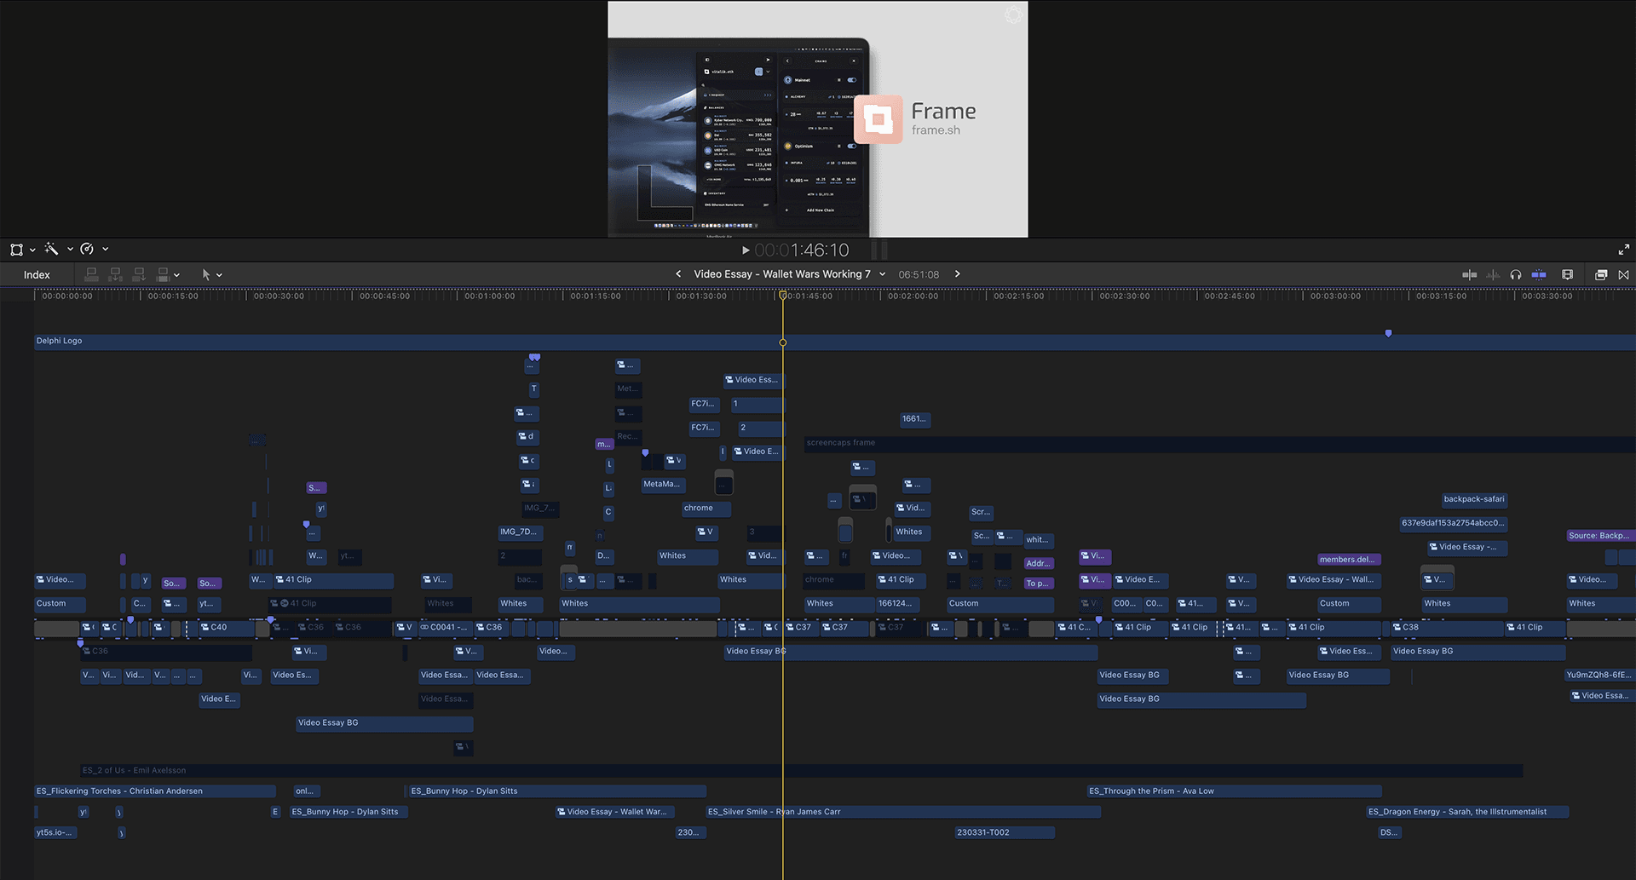Viewport: 1636px width, 880px height.
Task: Select the 'screencaps frame' storyline clip
Action: 1218,443
